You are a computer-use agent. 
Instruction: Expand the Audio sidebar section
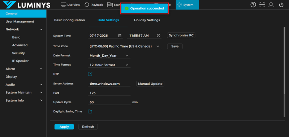[x=41, y=85]
